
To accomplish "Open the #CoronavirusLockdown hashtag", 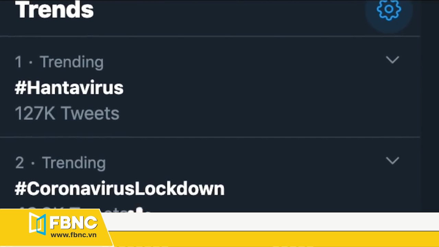I will [119, 189].
